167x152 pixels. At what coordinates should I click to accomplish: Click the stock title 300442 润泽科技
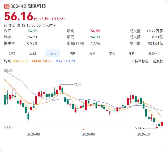point(28,6)
